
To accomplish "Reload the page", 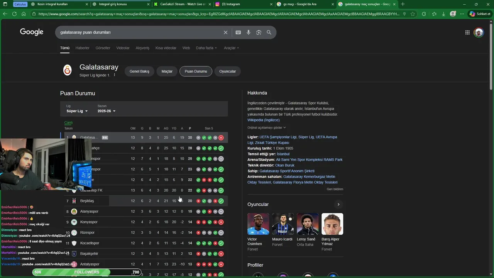I will (14, 14).
